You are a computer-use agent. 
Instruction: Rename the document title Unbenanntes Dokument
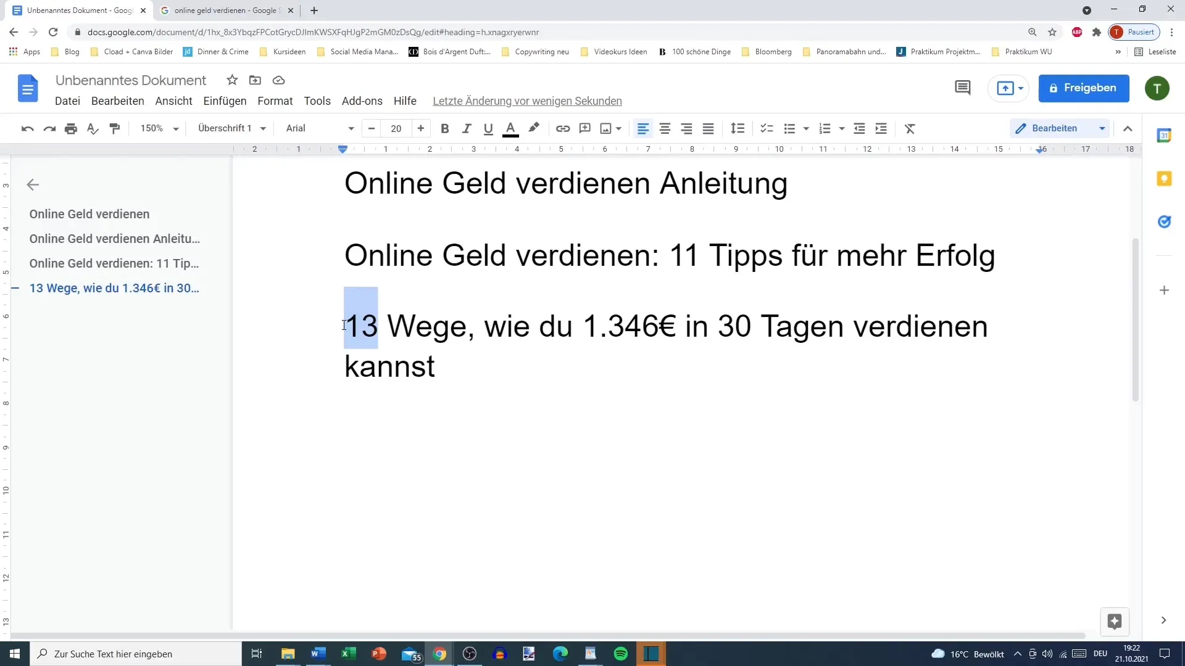(131, 80)
